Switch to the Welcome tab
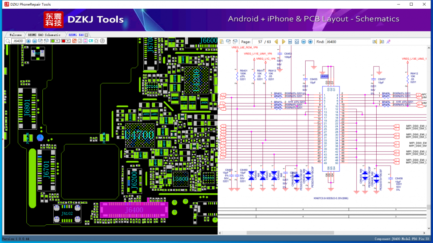This screenshot has height=243, width=433. 16,35
